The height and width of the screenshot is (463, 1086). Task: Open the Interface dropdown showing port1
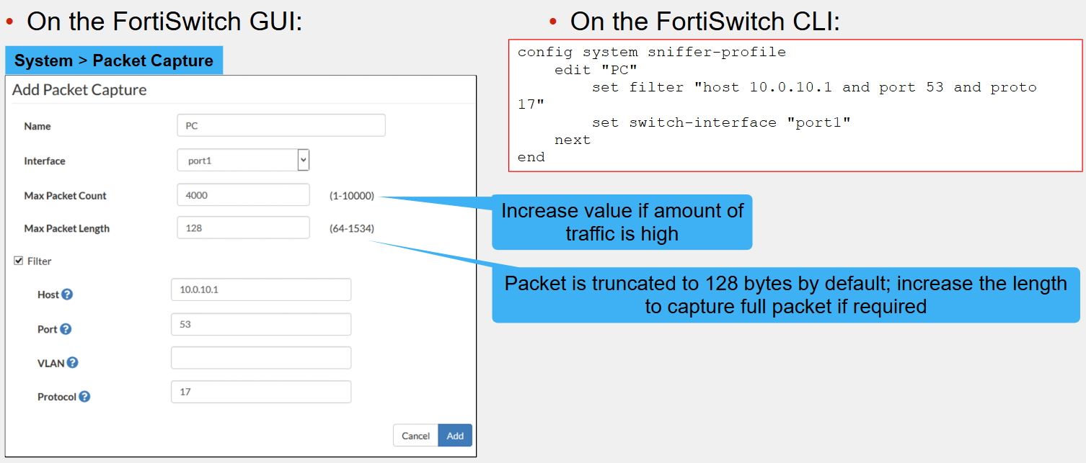(x=243, y=161)
